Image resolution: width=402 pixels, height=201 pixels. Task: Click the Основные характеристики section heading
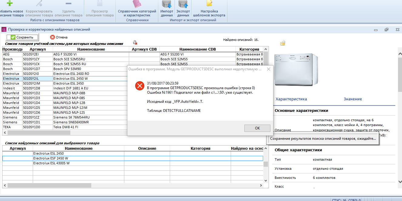301,111
